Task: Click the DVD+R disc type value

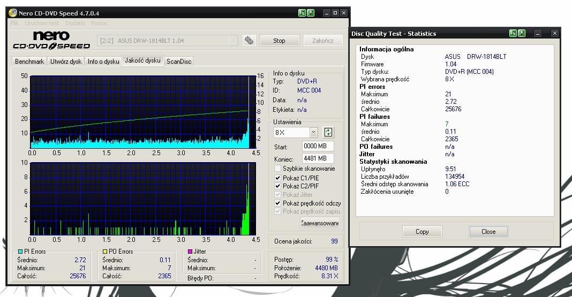Action: (x=307, y=81)
